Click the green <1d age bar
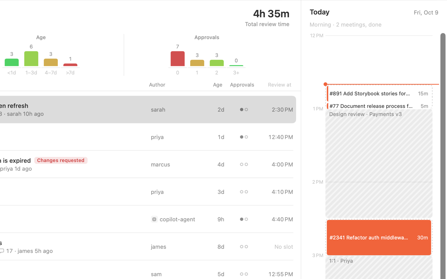Screen dimensions: 447x279 coord(12,62)
